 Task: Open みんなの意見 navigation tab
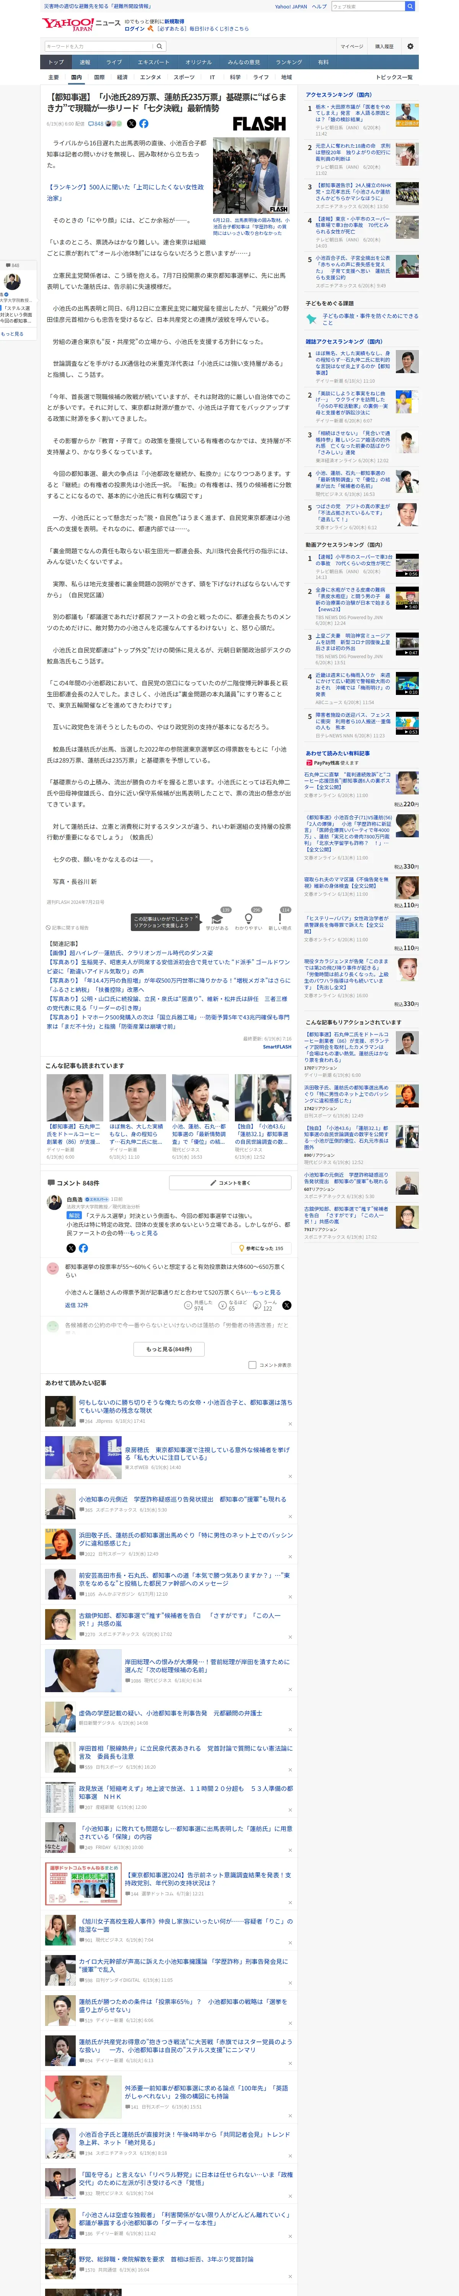point(243,62)
